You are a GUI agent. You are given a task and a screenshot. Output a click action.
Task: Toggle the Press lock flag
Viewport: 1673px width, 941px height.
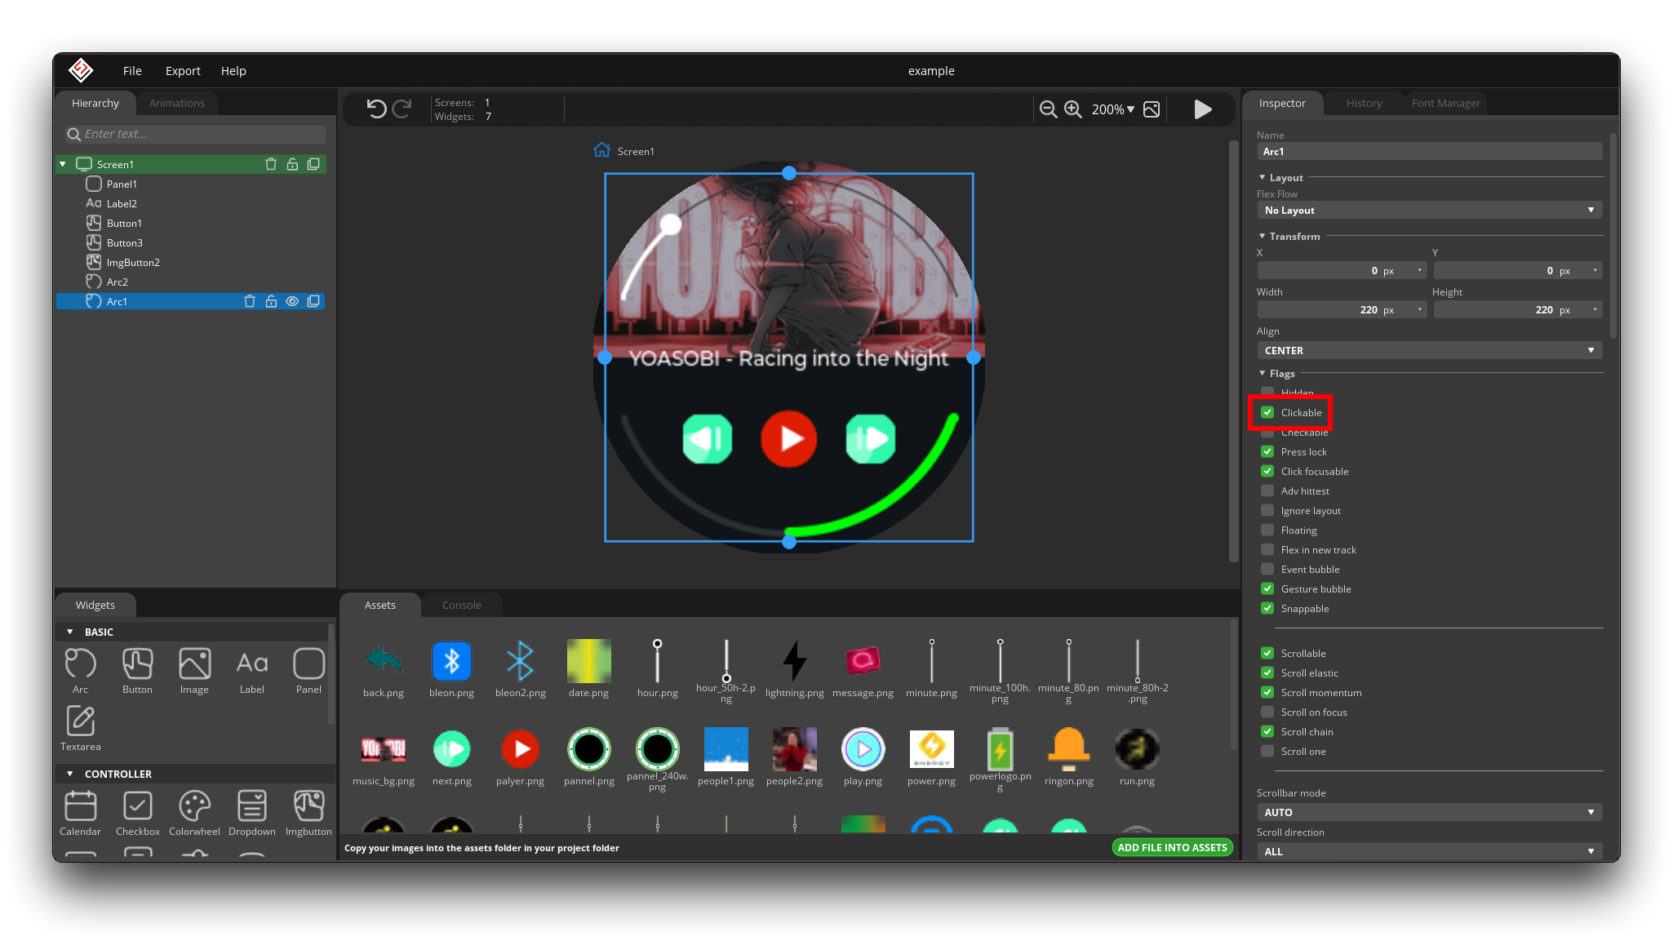[x=1267, y=451]
